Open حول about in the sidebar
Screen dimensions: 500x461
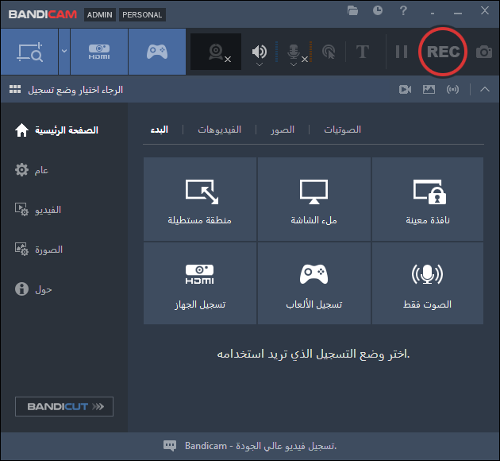point(33,289)
